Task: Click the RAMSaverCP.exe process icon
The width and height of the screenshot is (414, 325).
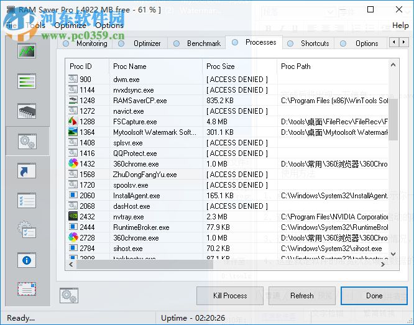Action: [x=73, y=100]
